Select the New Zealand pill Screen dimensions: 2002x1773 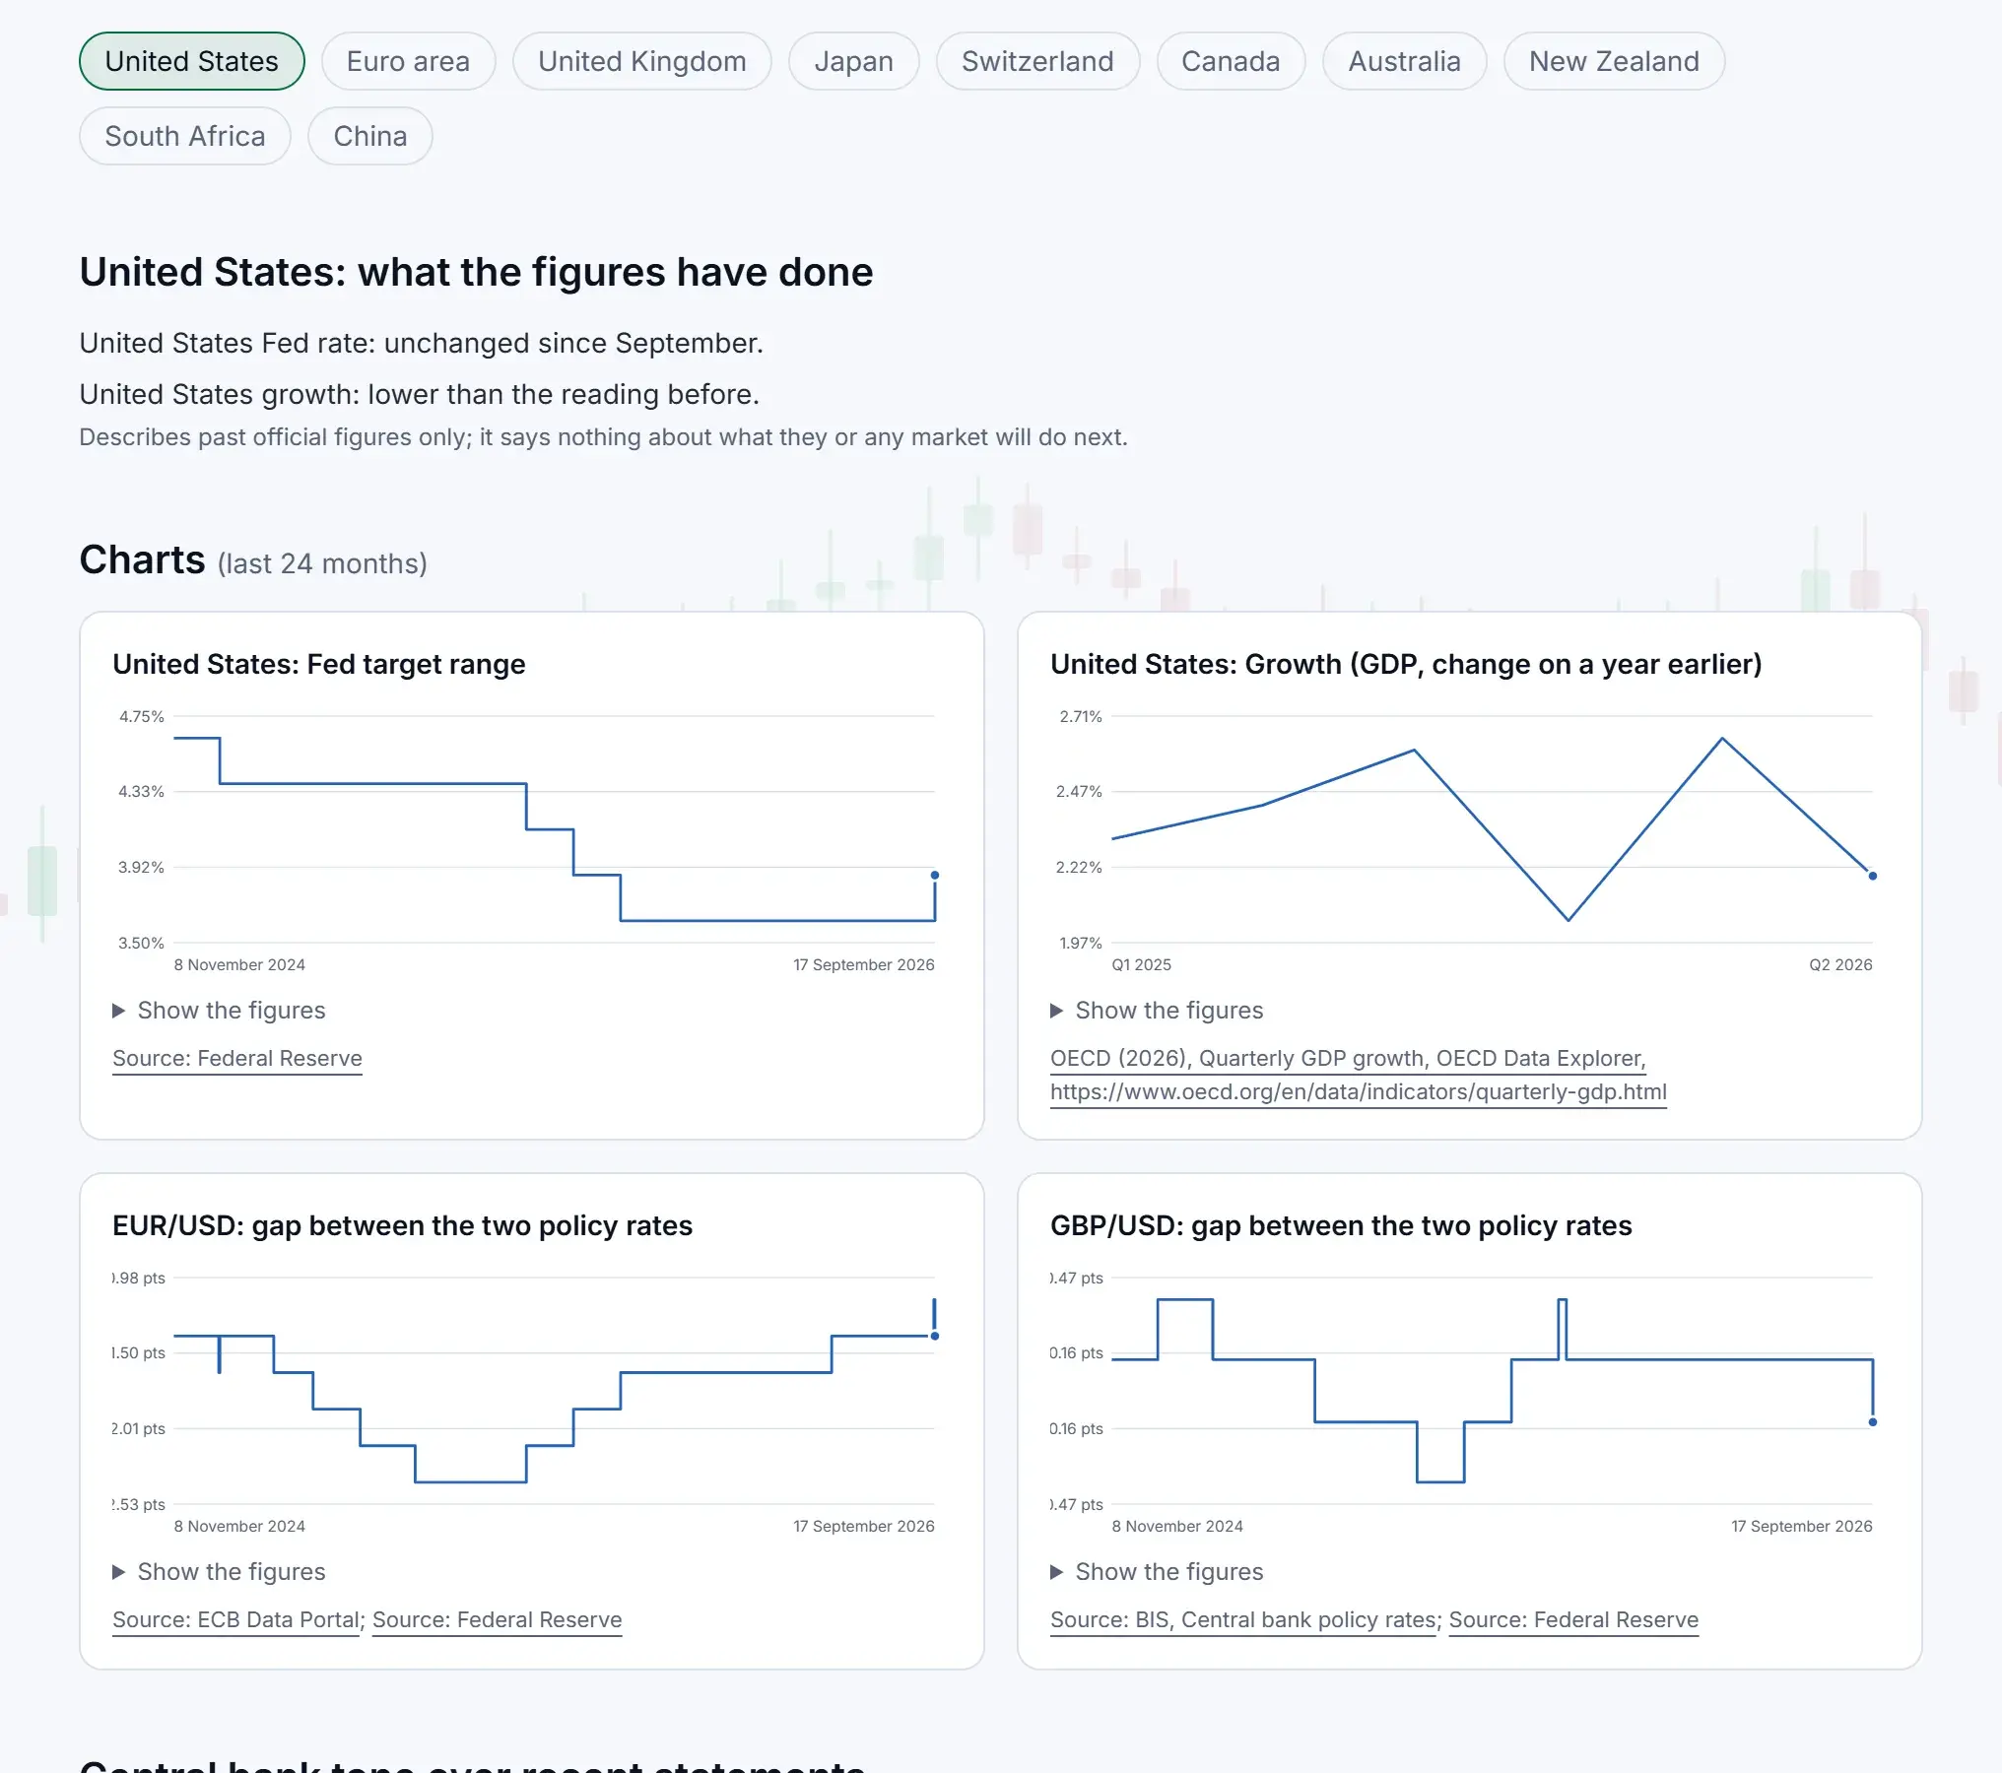[1614, 61]
